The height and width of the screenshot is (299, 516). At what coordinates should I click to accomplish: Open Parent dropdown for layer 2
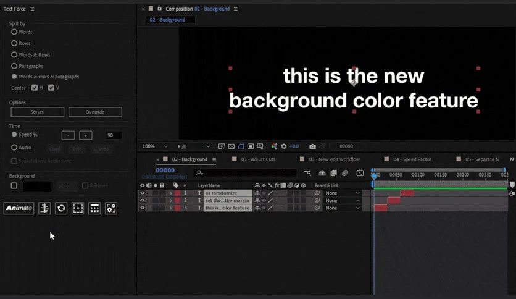point(342,200)
